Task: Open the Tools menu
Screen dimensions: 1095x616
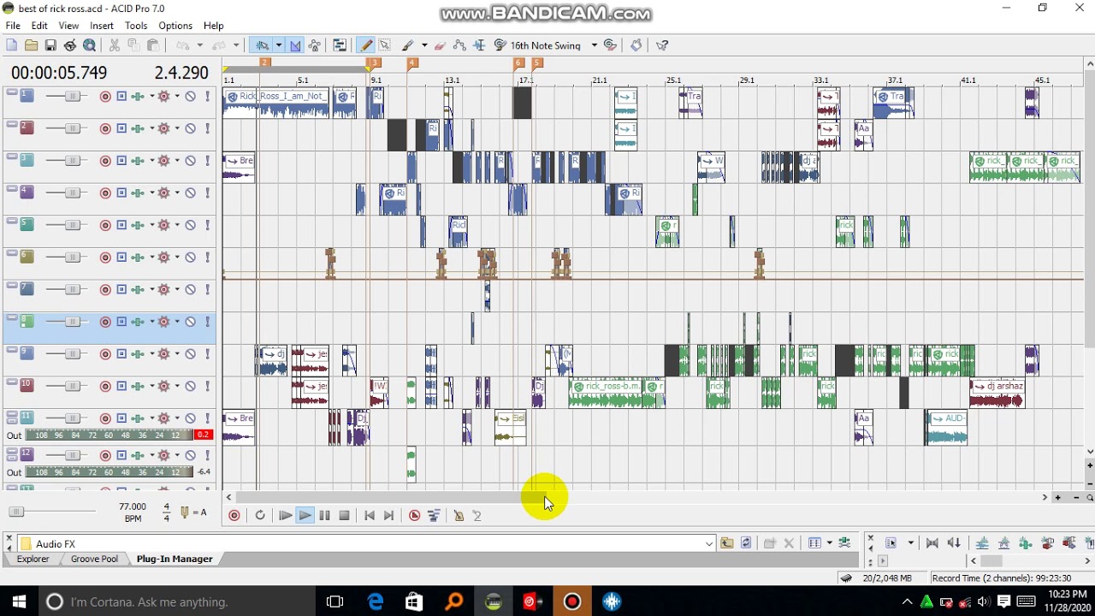Action: point(136,26)
